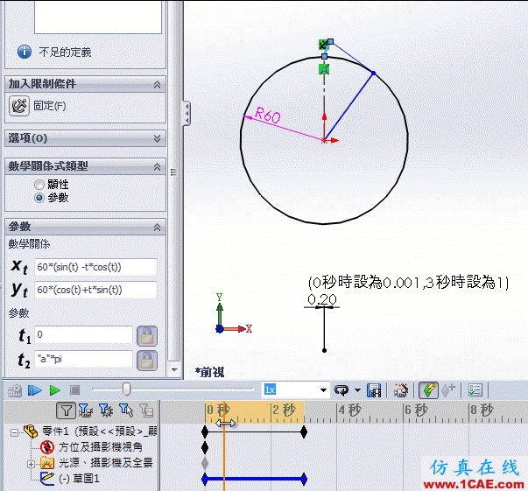
Task: Click the *前視 view label
Action: (209, 372)
